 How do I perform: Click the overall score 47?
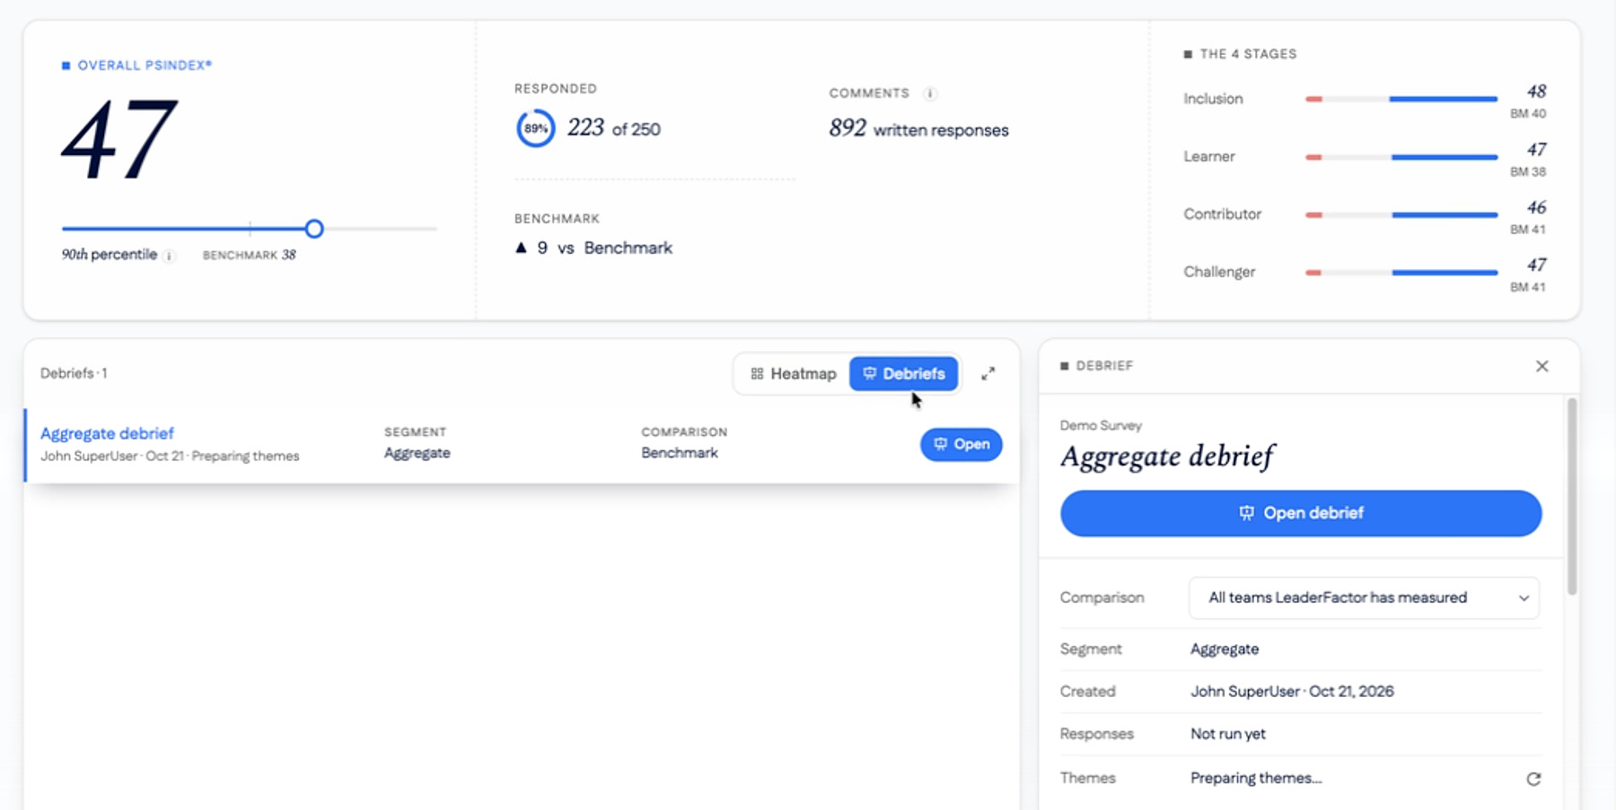click(x=119, y=139)
